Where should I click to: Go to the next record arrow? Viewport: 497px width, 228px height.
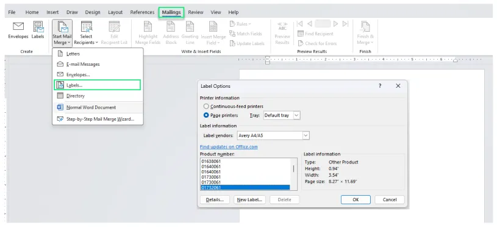(x=335, y=24)
